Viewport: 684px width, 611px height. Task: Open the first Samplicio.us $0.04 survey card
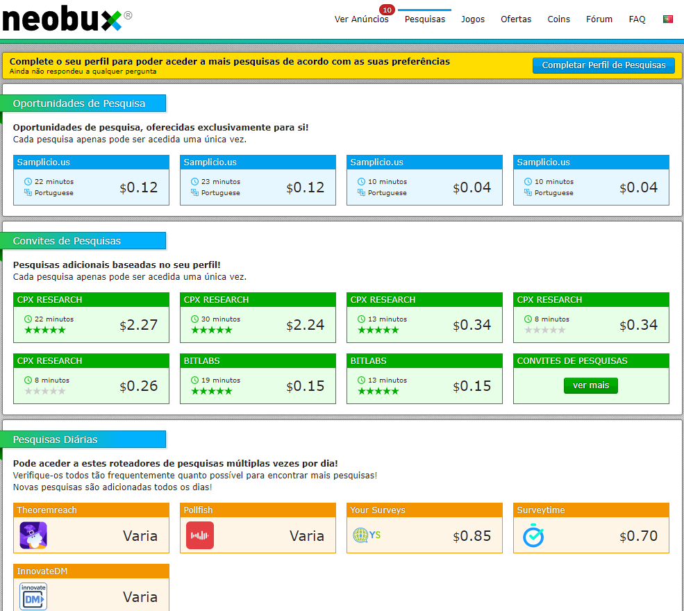(x=424, y=180)
